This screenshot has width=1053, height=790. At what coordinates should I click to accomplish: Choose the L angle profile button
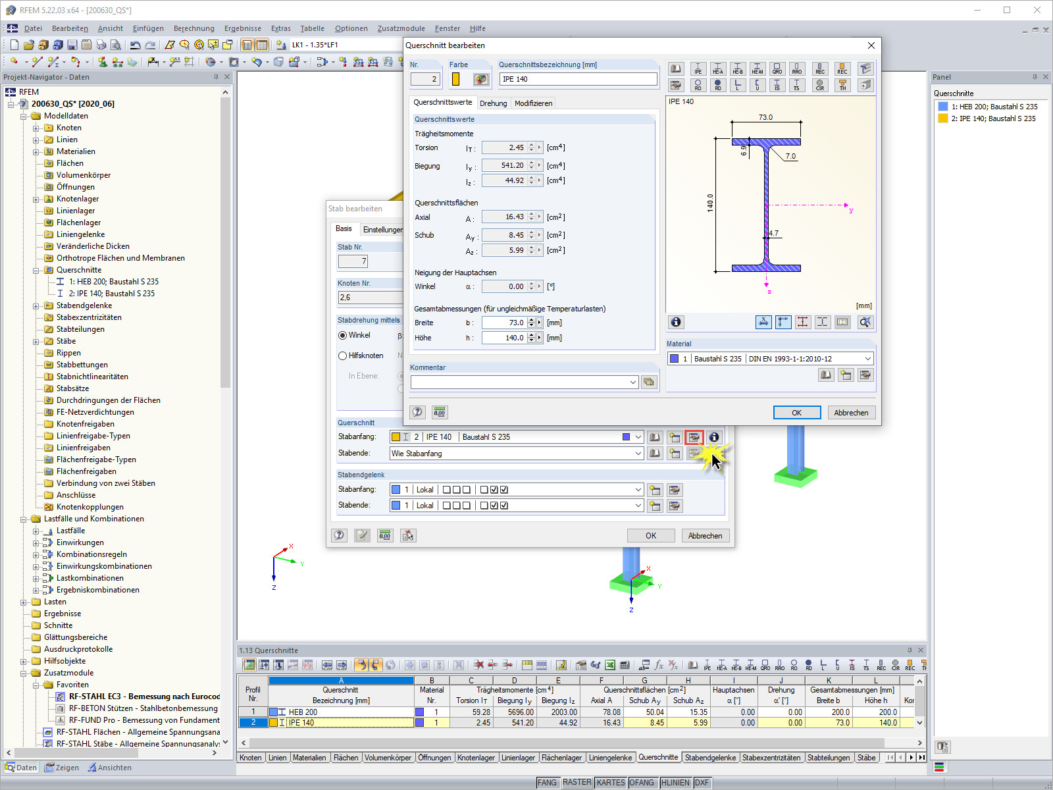pyautogui.click(x=738, y=85)
